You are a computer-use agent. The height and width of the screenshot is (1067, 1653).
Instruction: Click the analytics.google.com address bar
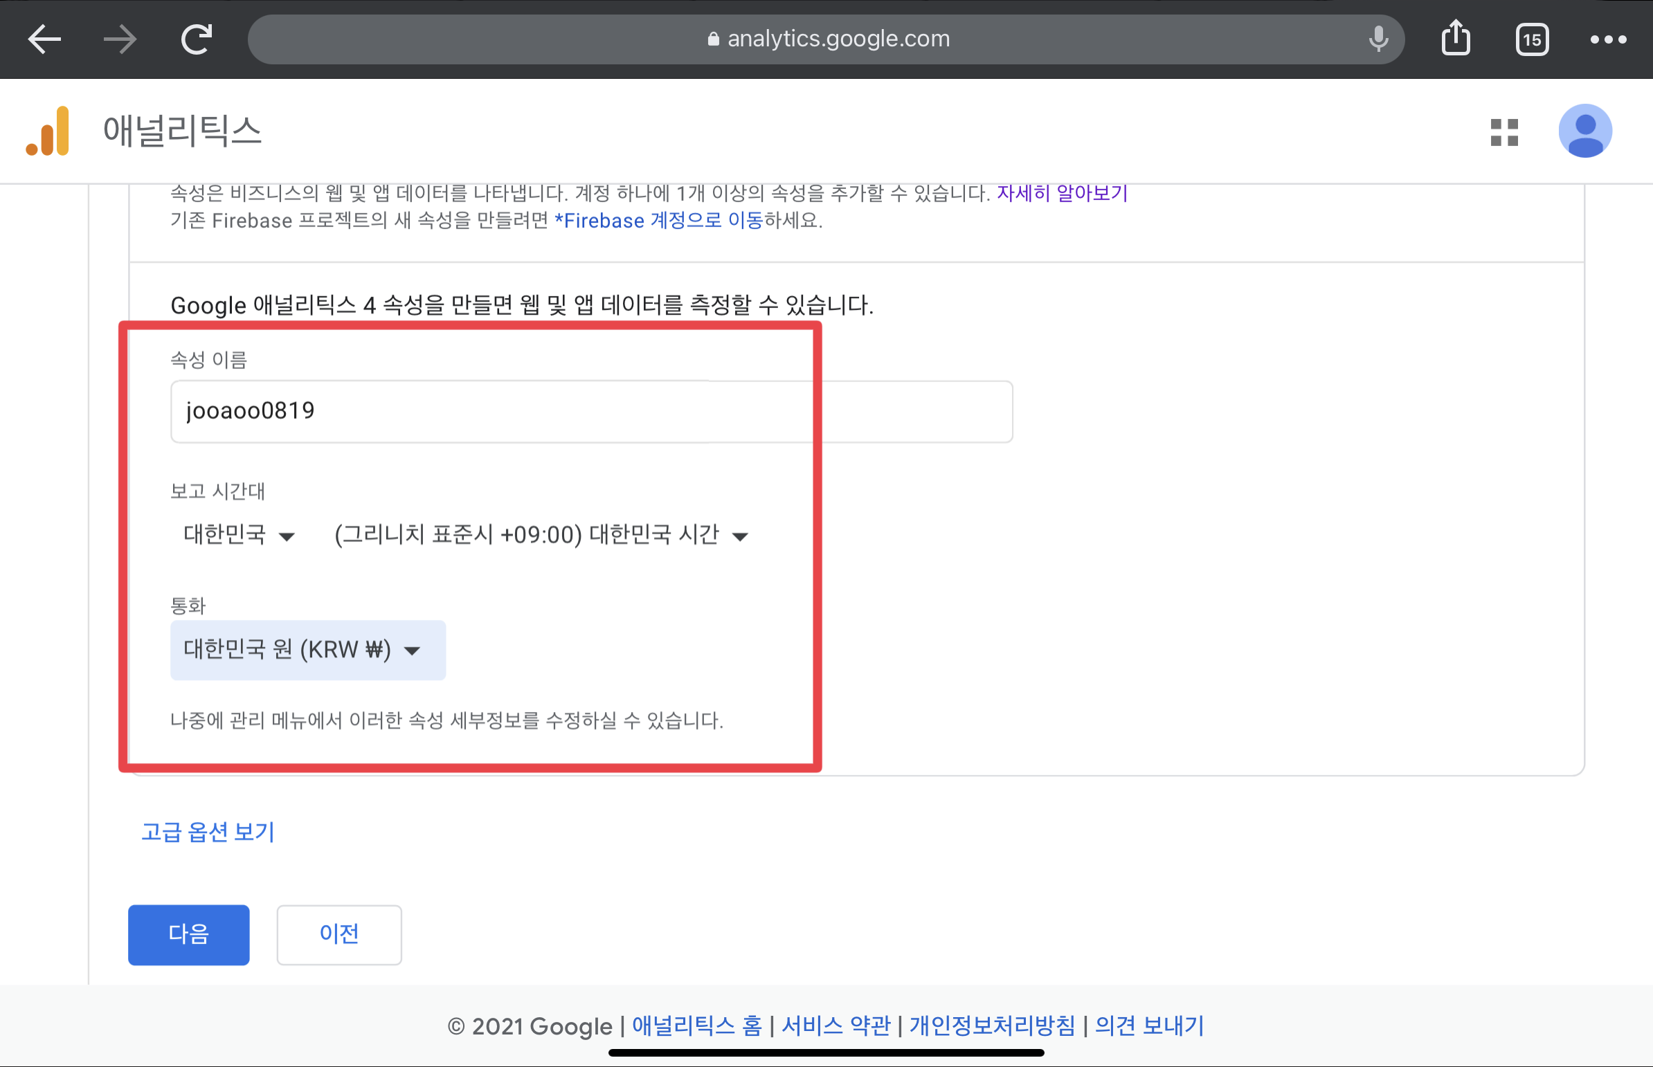(x=825, y=39)
